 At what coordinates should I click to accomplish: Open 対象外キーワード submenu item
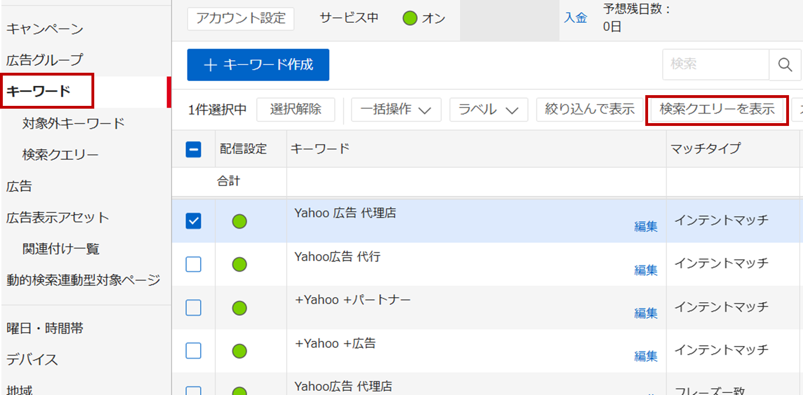coord(73,123)
